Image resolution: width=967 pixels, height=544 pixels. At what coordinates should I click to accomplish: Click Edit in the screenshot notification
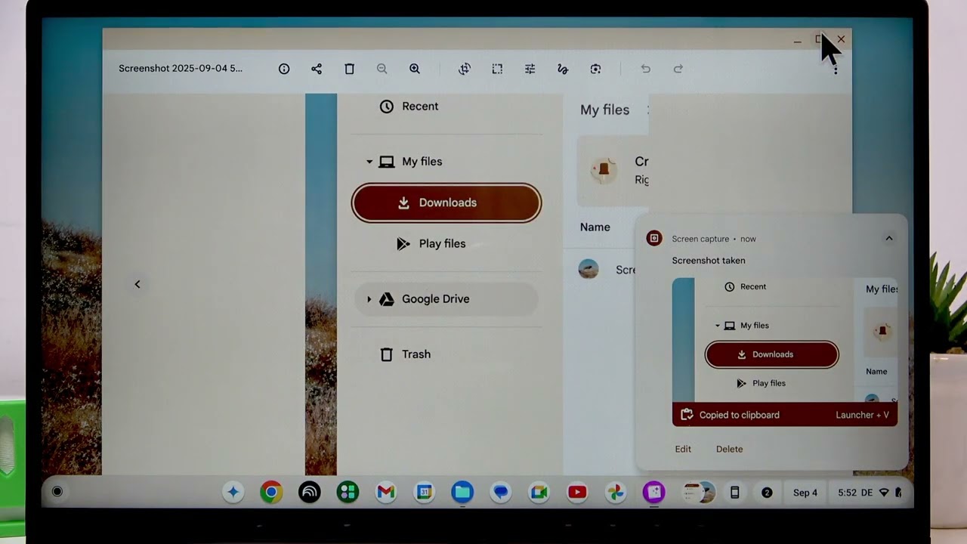coord(683,449)
